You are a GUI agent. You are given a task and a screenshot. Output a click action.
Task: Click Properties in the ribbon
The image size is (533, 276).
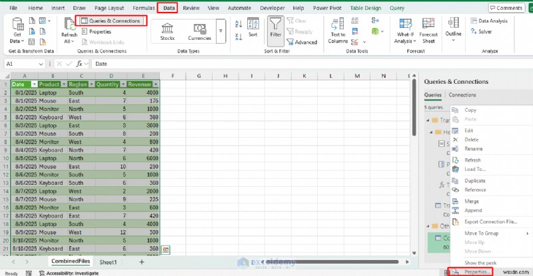(x=97, y=31)
